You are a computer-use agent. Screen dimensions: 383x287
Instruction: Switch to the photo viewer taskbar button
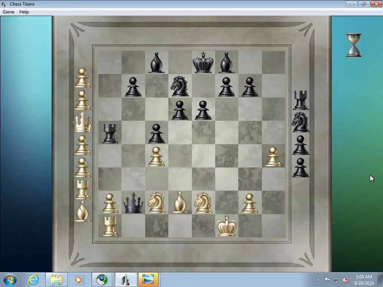(148, 280)
